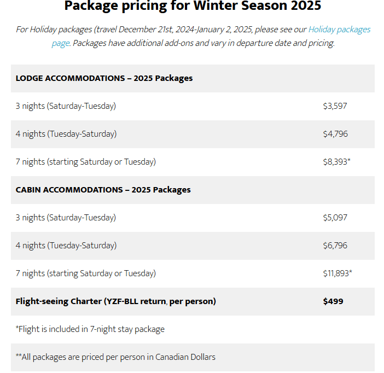Click the Lodge 3 nights (Saturday-Tuesday) label

pyautogui.click(x=66, y=106)
